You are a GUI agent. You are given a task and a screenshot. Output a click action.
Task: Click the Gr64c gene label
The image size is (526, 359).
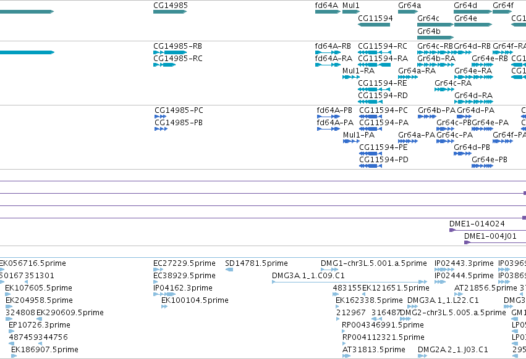pyautogui.click(x=428, y=19)
